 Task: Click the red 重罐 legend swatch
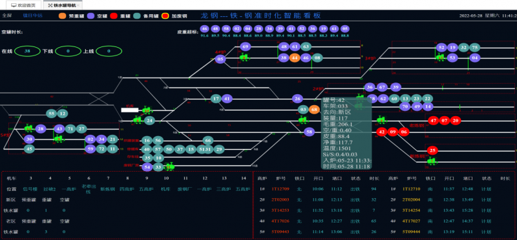114,15
